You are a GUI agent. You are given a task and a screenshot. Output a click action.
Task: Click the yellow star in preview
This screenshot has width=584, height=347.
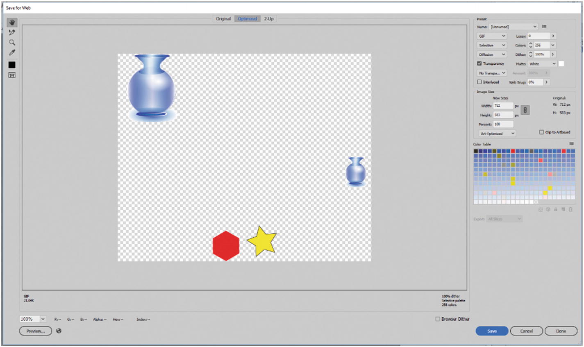click(262, 241)
